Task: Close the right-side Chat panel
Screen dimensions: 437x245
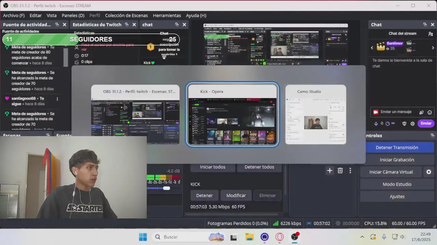Action: pyautogui.click(x=433, y=24)
